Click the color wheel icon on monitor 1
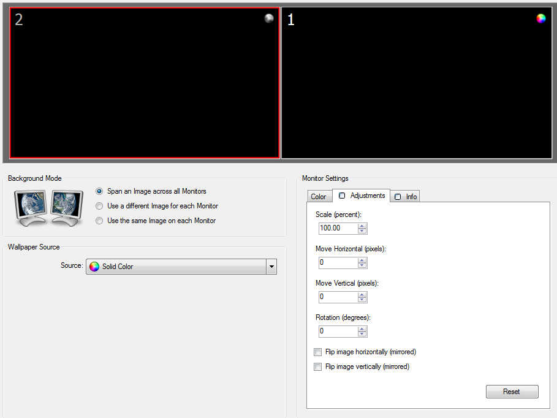 (540, 18)
